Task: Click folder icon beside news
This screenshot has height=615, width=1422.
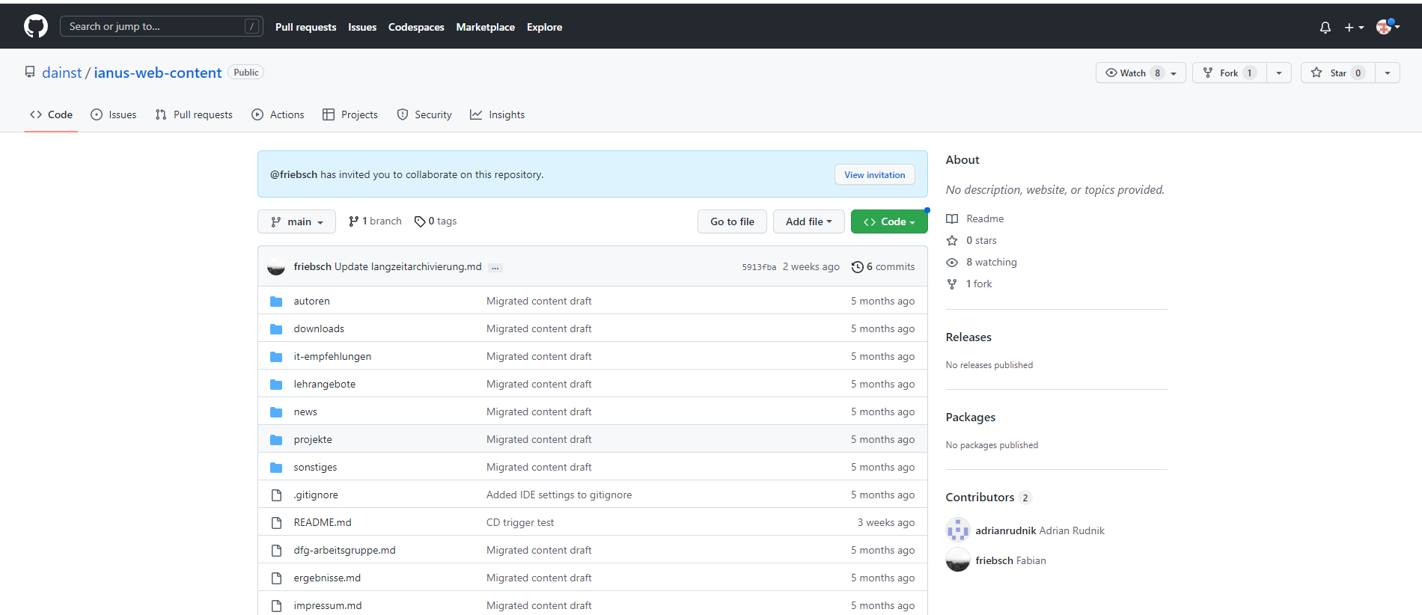Action: 276,412
